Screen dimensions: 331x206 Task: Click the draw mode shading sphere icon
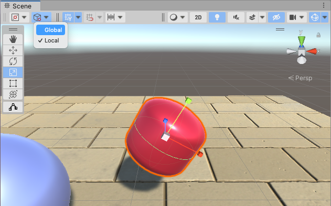tap(174, 17)
